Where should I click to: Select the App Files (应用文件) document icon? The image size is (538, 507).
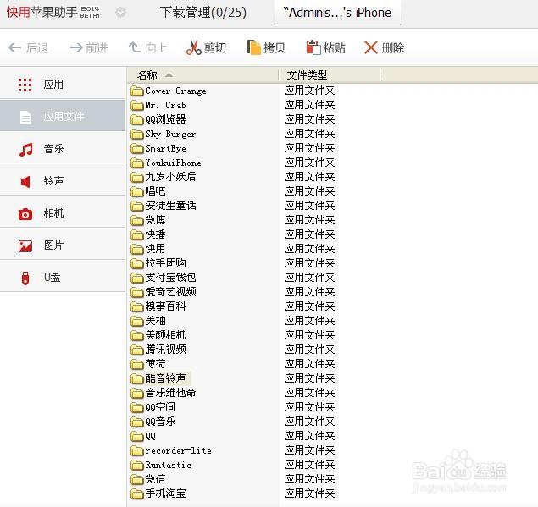[25, 118]
